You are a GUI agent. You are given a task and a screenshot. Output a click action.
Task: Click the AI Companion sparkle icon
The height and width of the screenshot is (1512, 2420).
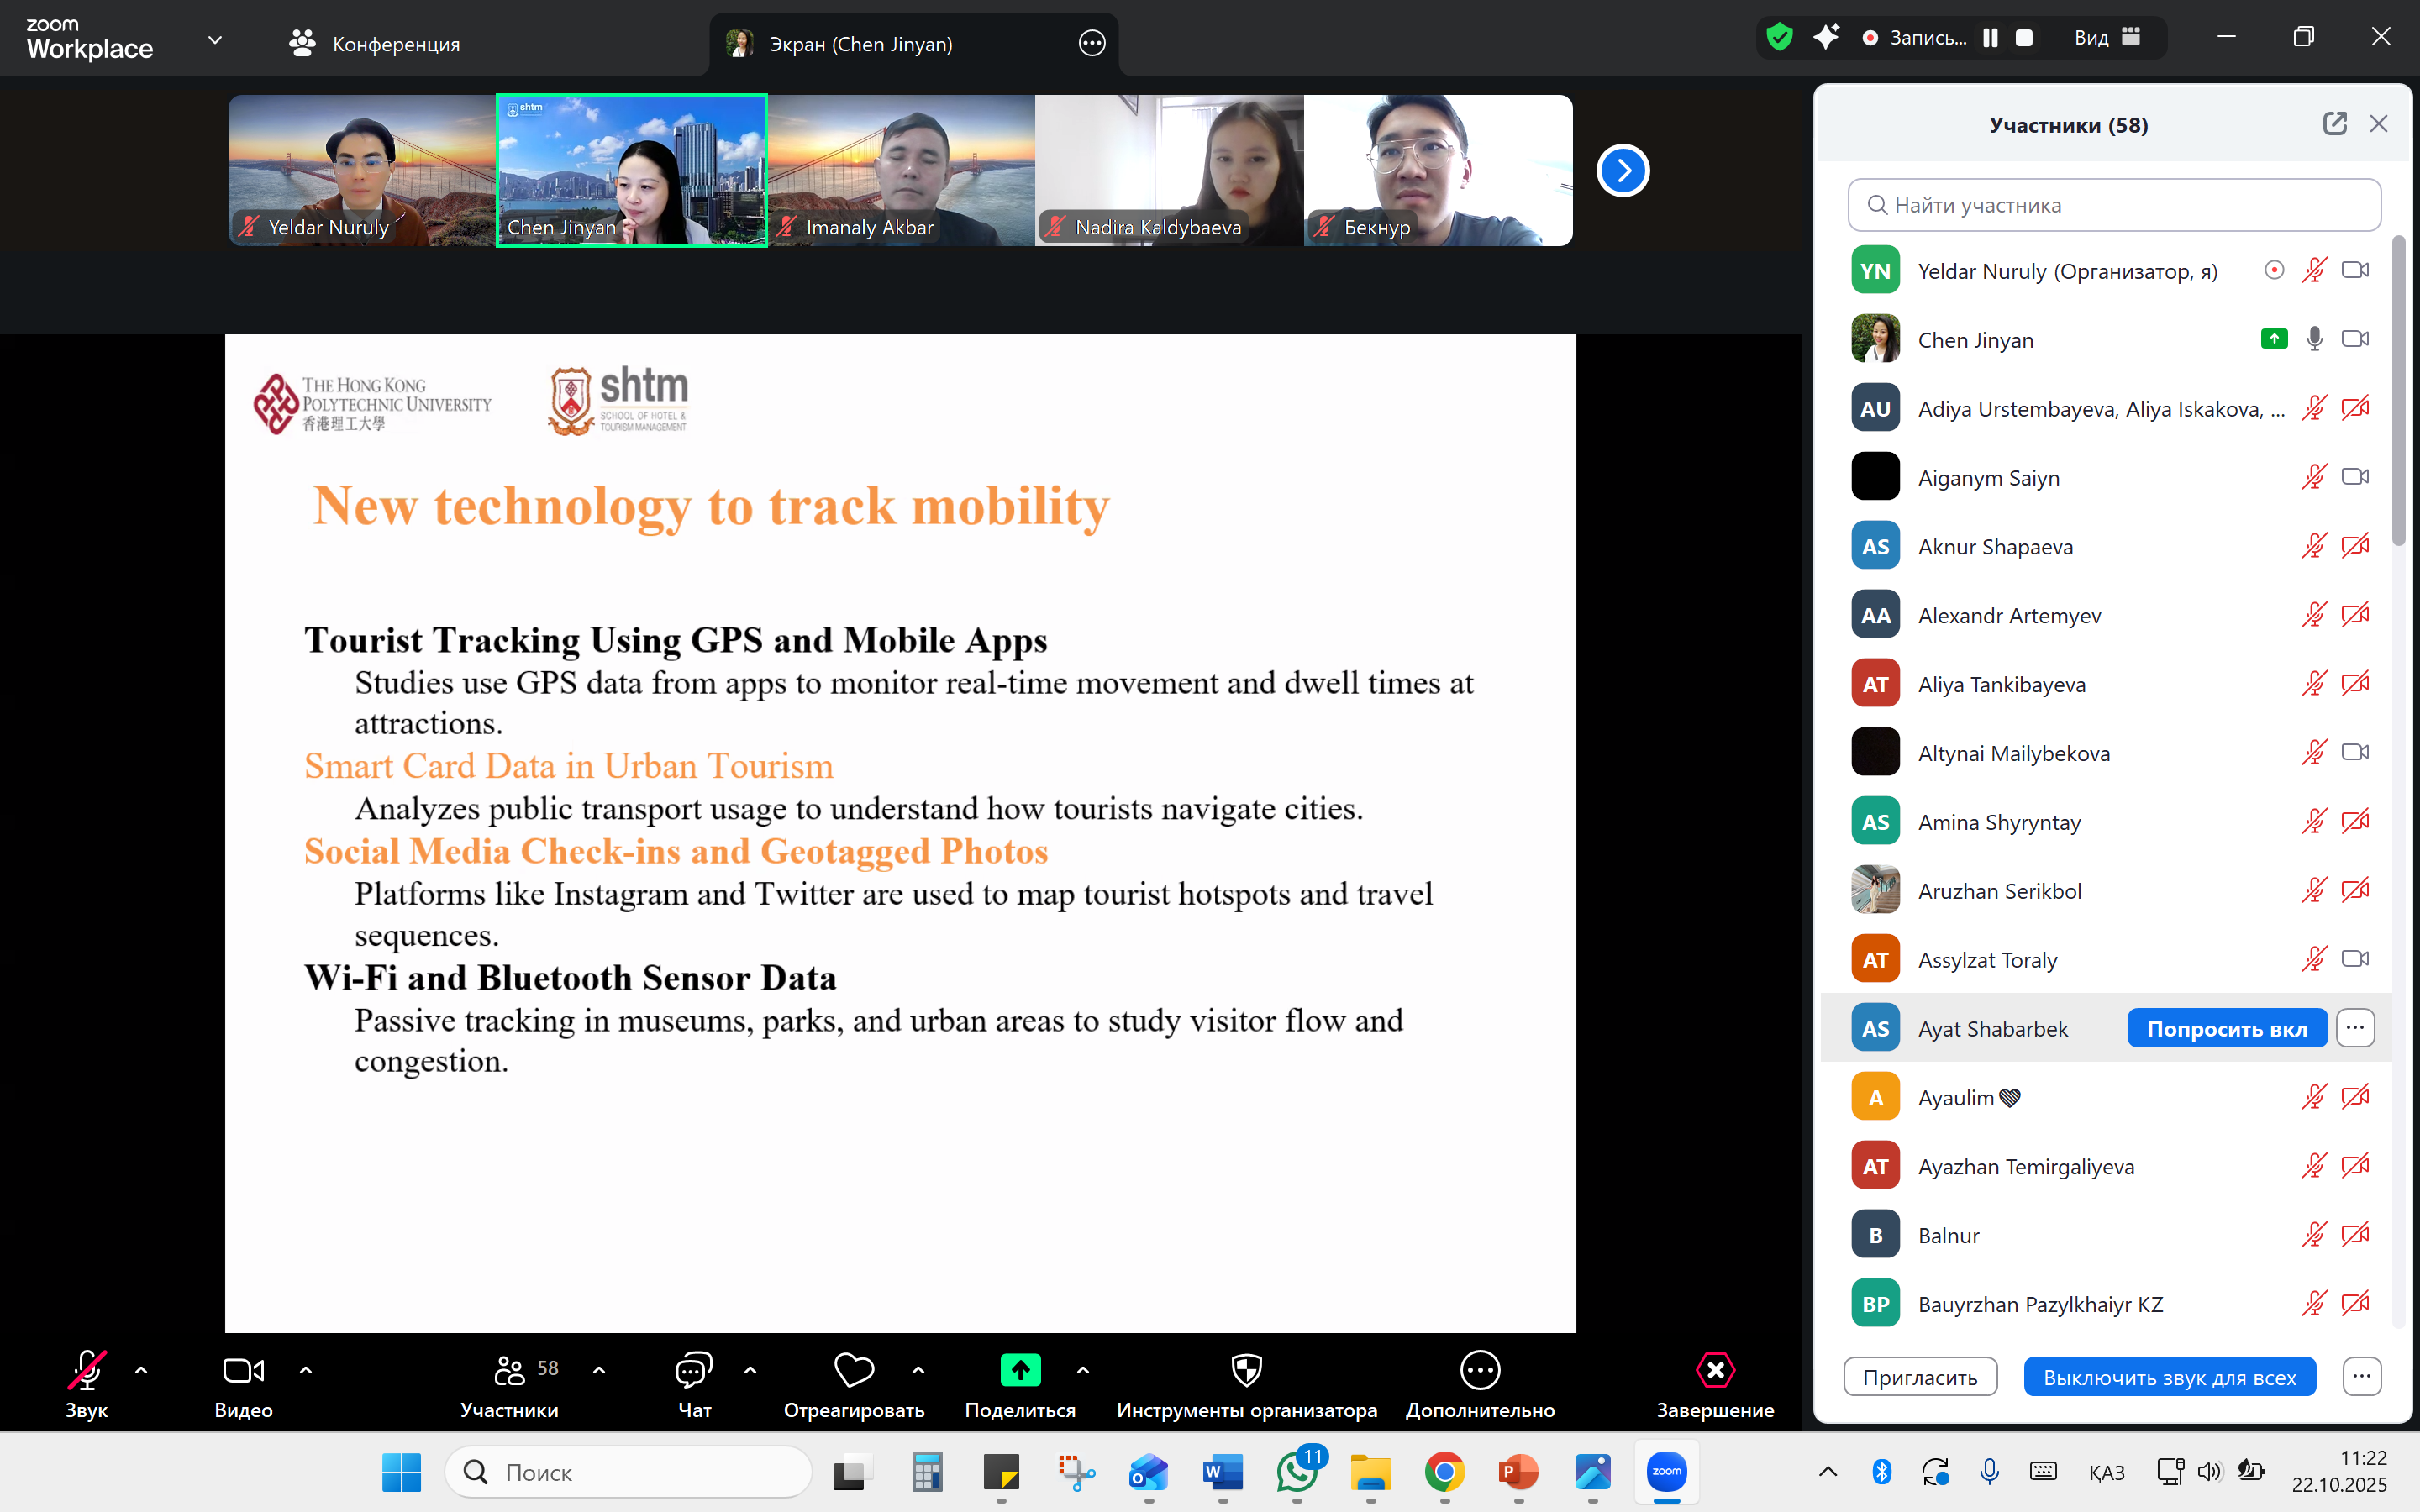(x=1826, y=38)
